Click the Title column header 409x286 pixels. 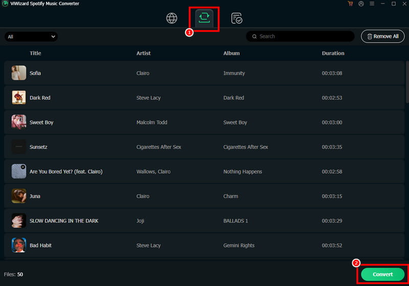[x=35, y=53]
